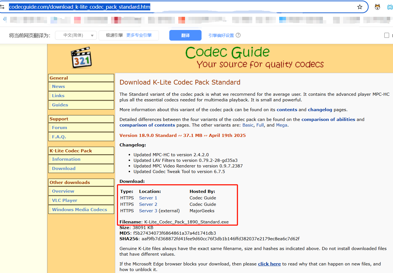Open the VLC Player sidebar item
393x273 pixels.
tap(81, 200)
